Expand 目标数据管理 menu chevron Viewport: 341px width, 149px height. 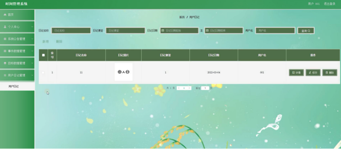(32, 63)
